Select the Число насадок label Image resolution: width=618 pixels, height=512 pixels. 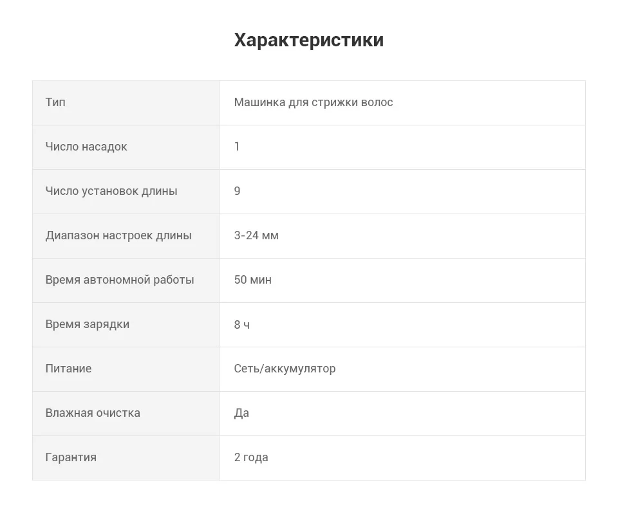click(x=86, y=147)
